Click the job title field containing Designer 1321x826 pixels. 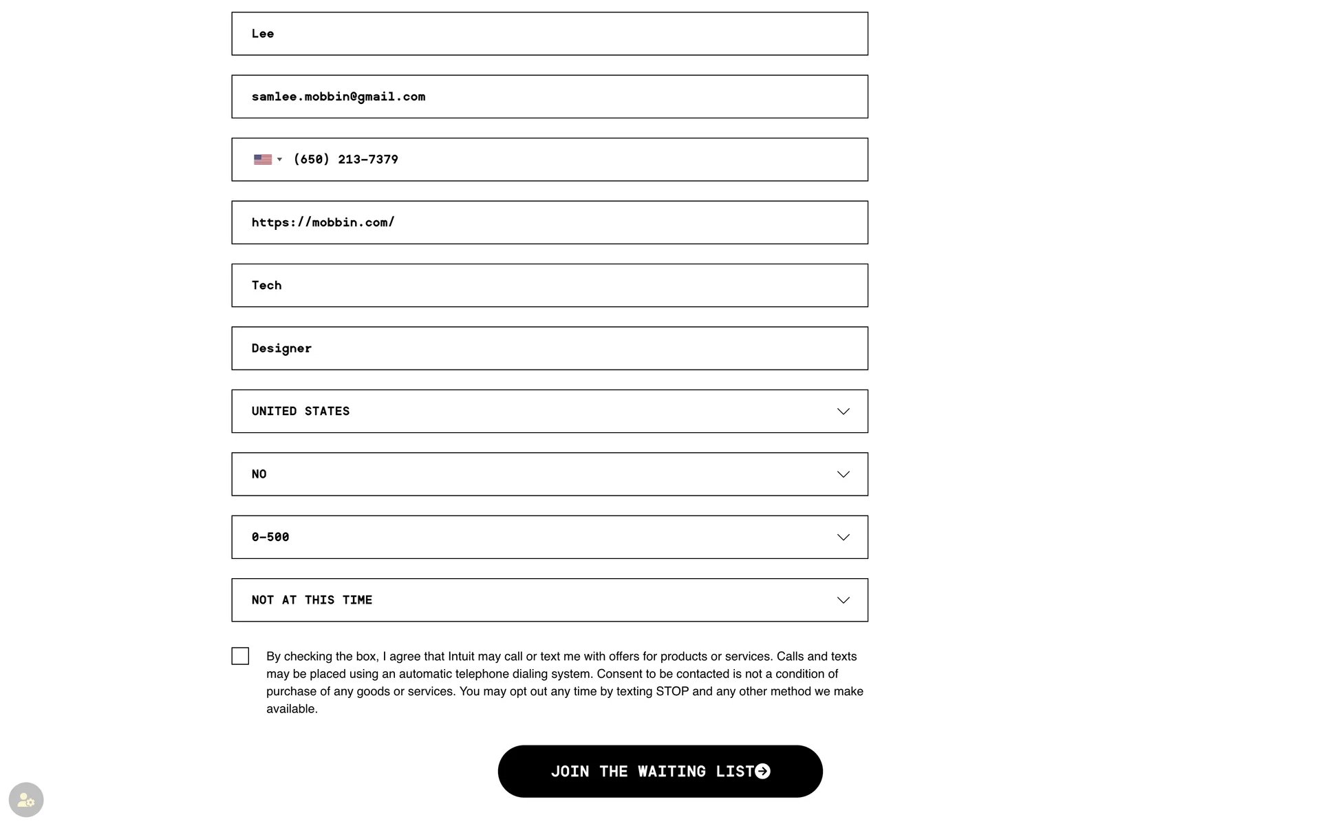[549, 348]
